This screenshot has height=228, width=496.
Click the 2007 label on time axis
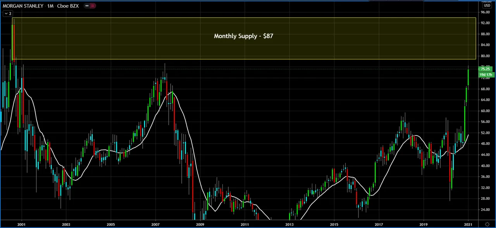click(155, 224)
